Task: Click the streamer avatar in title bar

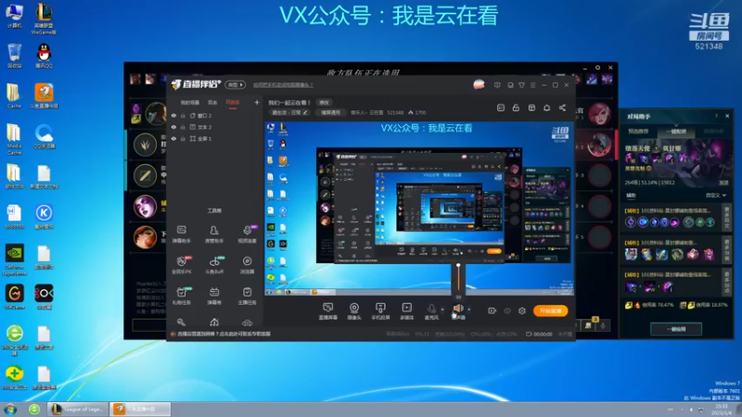Action: 479,84
